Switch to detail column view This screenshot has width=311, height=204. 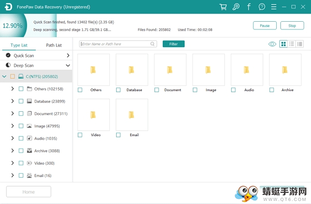(x=300, y=44)
